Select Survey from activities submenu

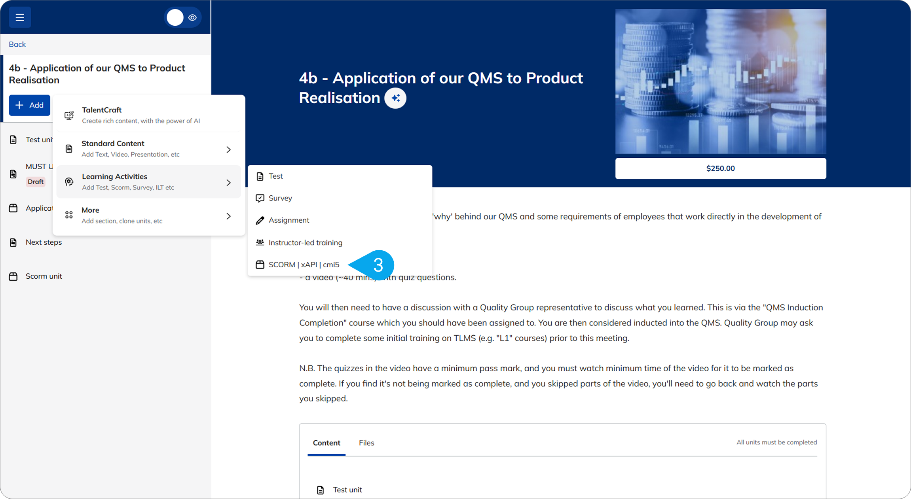[x=280, y=198]
